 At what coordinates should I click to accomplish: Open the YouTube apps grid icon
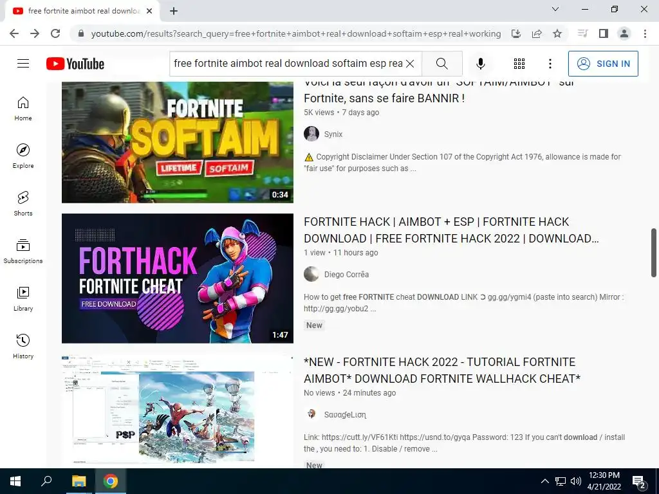pos(519,64)
